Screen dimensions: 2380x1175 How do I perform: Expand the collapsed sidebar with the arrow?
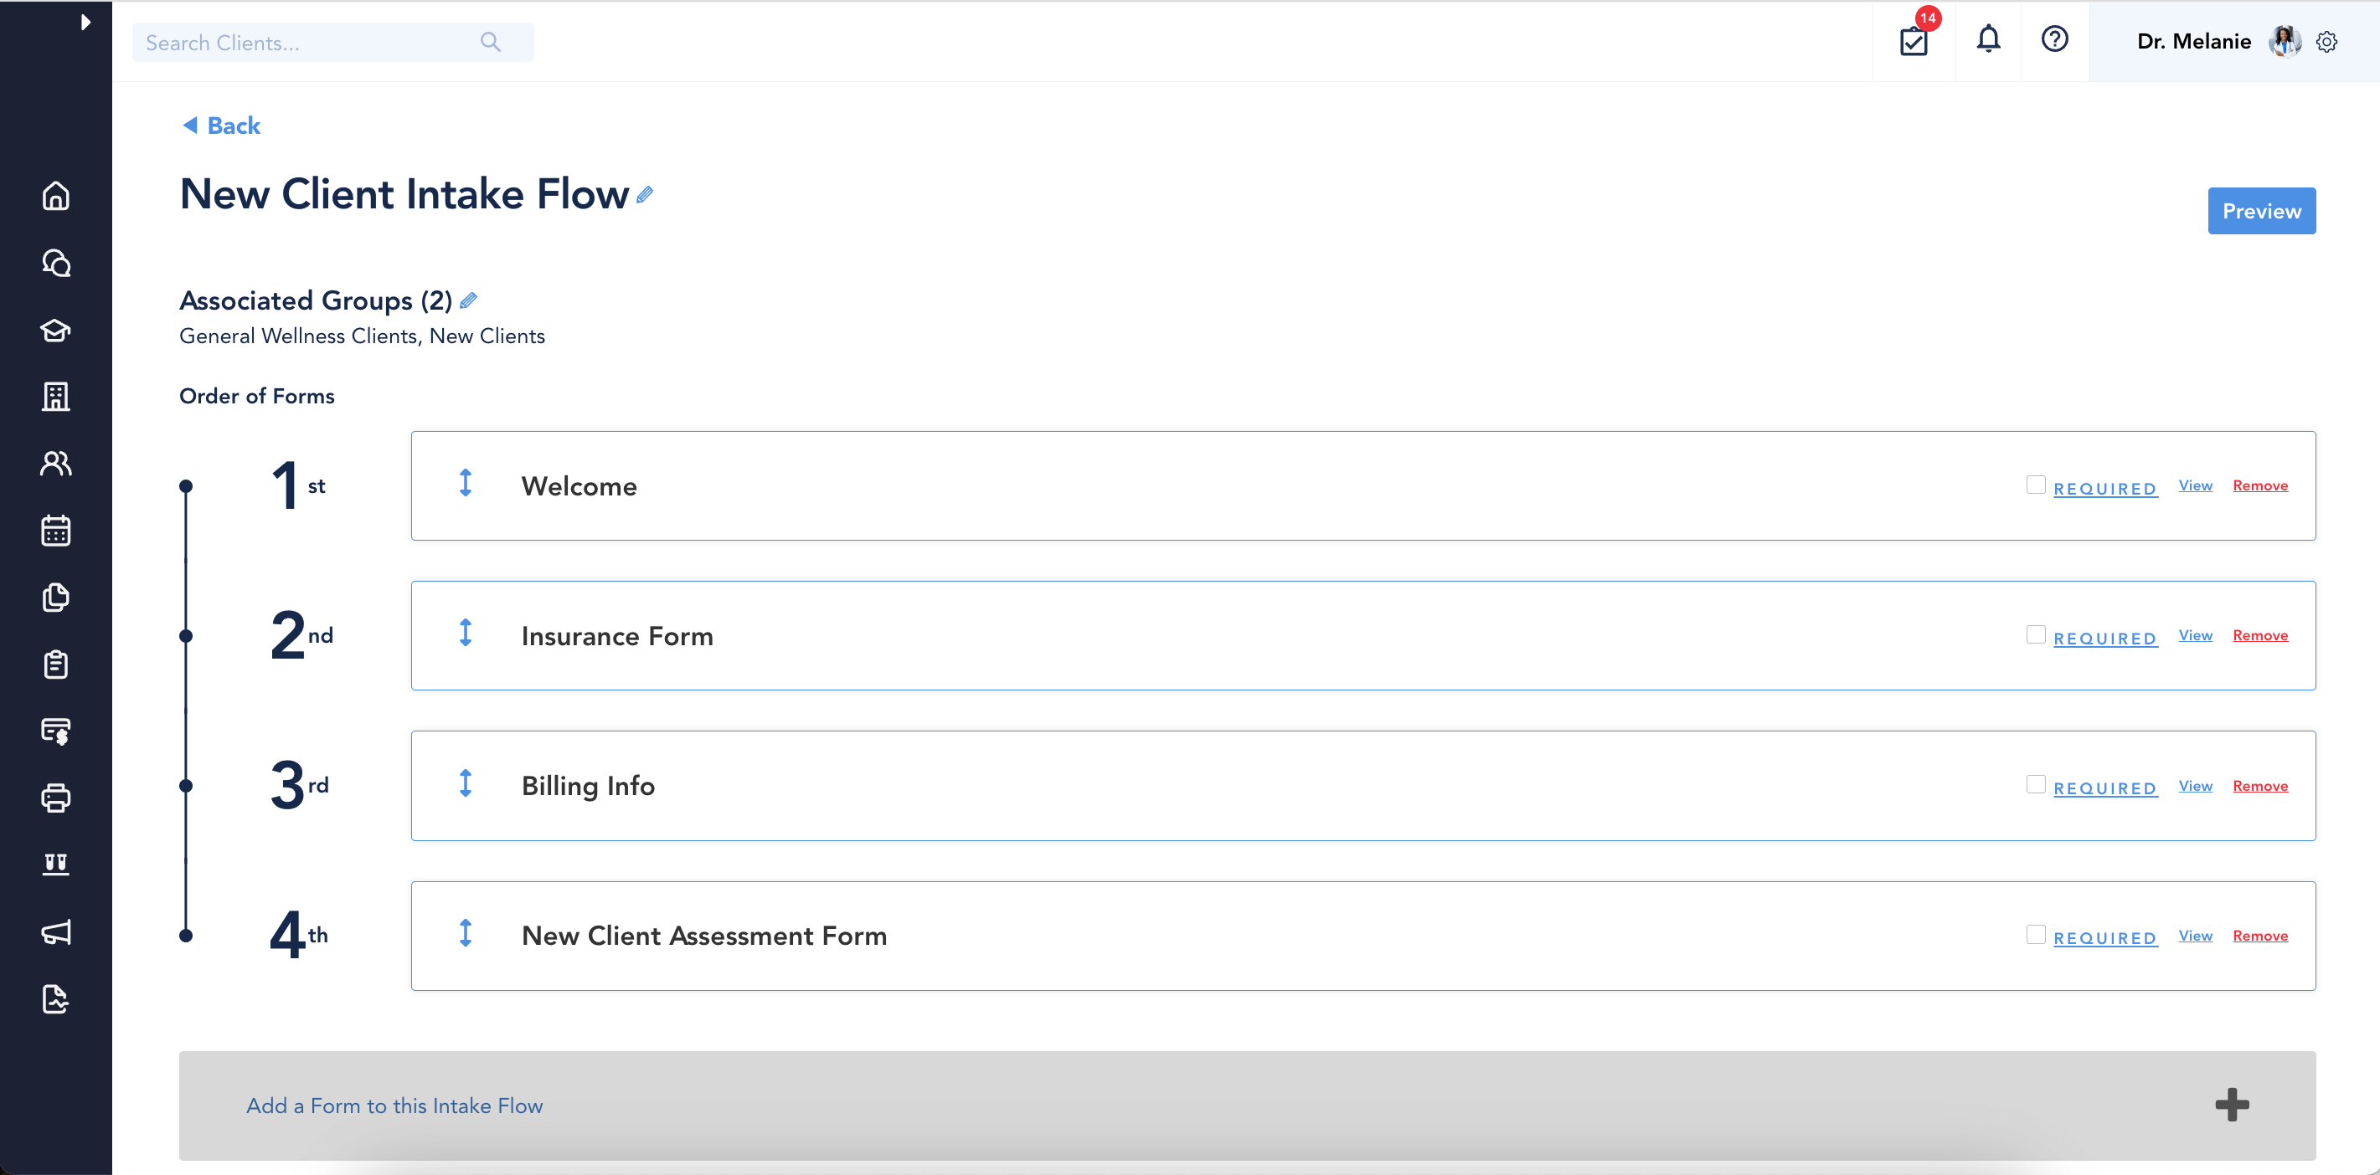88,21
